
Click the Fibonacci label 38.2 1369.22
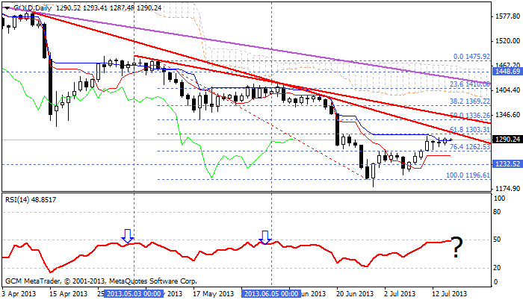[470, 101]
